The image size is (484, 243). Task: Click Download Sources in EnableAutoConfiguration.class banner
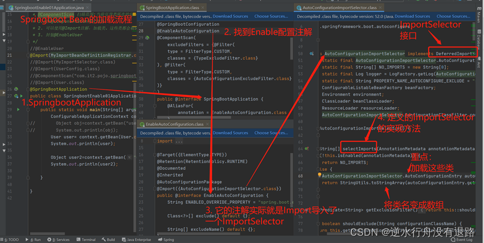click(231, 133)
